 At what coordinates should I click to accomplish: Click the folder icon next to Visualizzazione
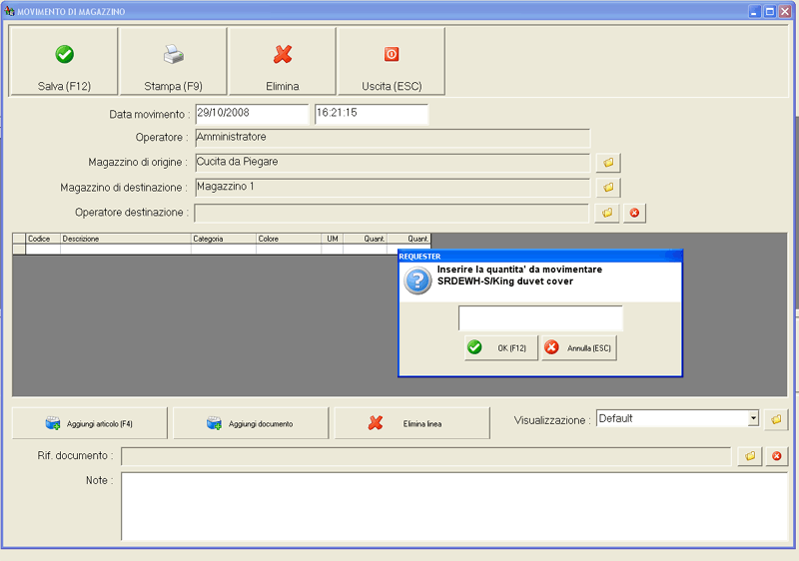click(776, 420)
